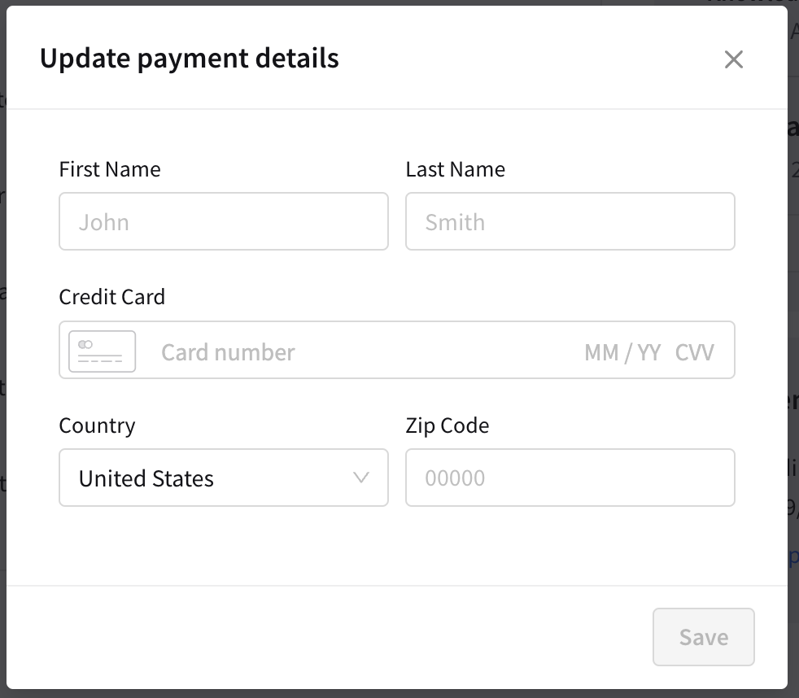
Task: Expand the Country dropdown chevron arrow
Action: (x=361, y=478)
